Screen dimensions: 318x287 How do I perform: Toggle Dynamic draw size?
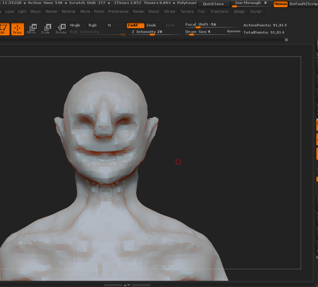234,31
